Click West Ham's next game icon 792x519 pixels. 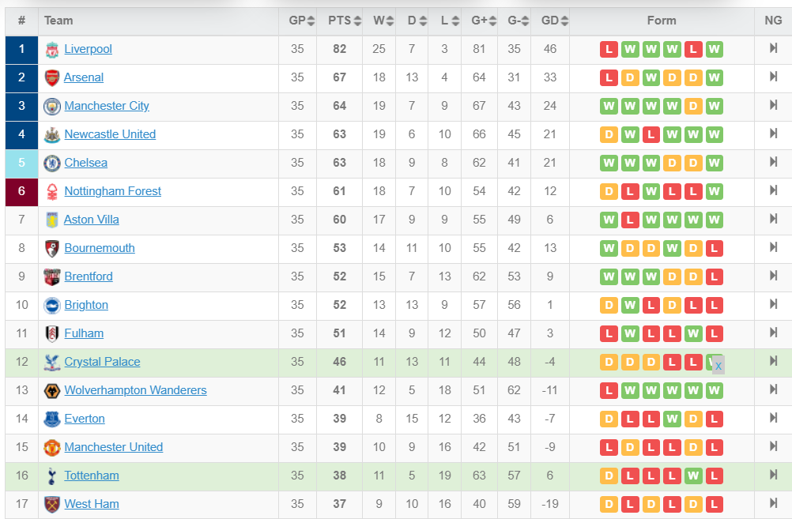[773, 503]
